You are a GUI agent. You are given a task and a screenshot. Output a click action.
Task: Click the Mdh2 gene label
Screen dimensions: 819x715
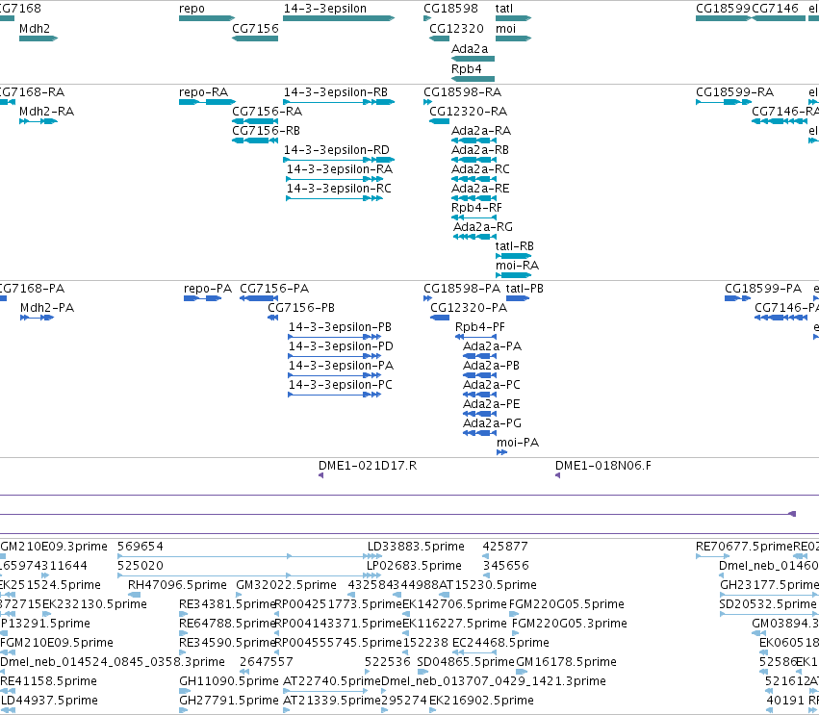click(x=35, y=29)
